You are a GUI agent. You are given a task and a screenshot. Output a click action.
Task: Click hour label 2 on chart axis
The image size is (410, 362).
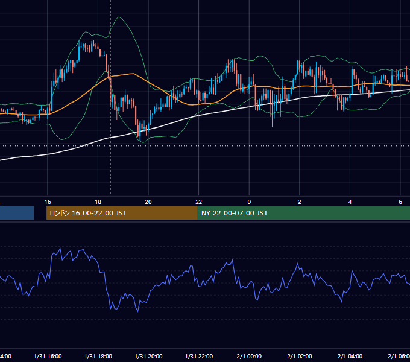tap(300, 202)
